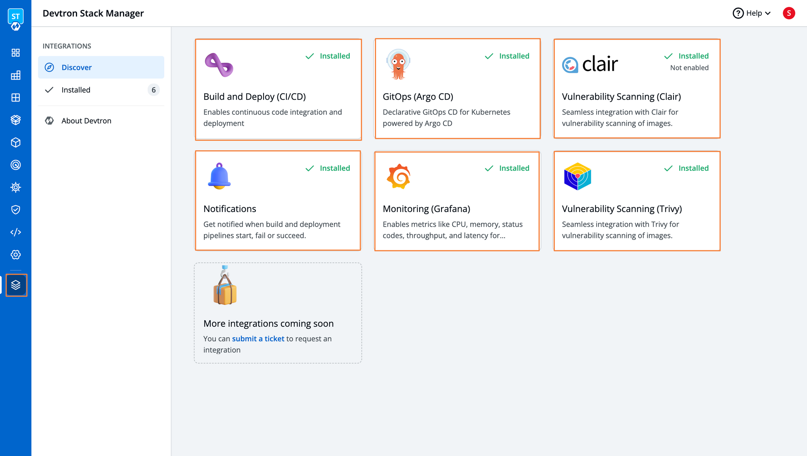The width and height of the screenshot is (807, 456).
Task: Expand the Help dropdown chevron
Action: pos(768,13)
